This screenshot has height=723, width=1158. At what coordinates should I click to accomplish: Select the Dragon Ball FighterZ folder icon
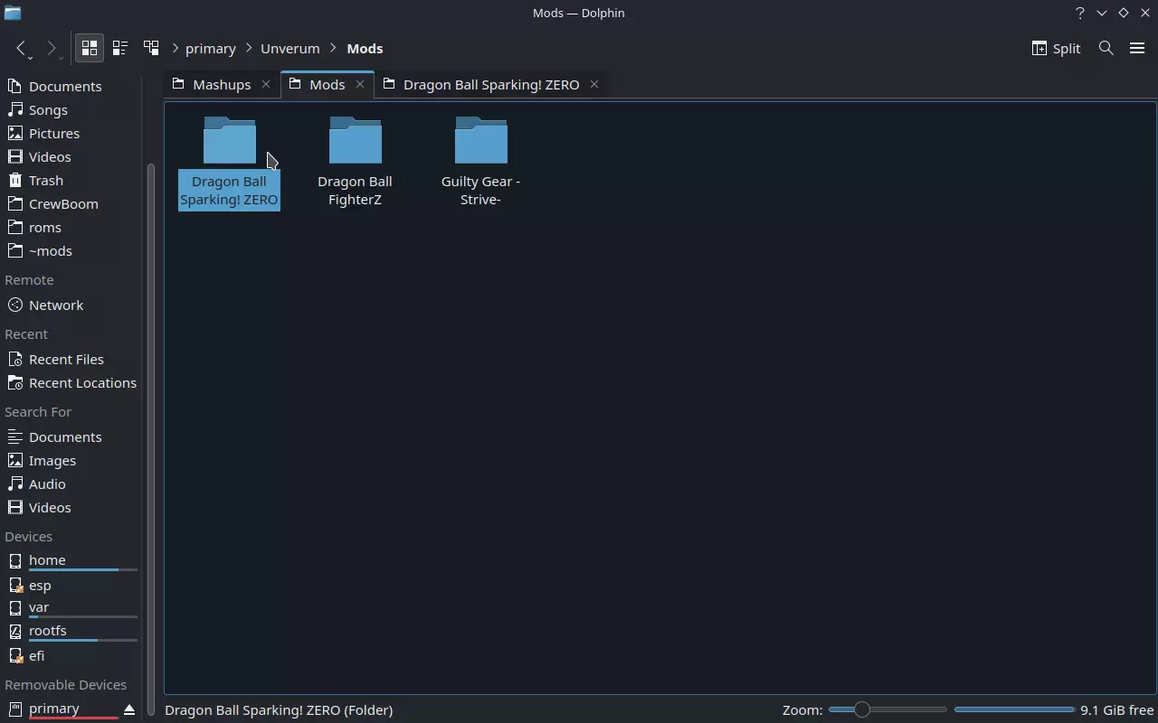coord(356,140)
